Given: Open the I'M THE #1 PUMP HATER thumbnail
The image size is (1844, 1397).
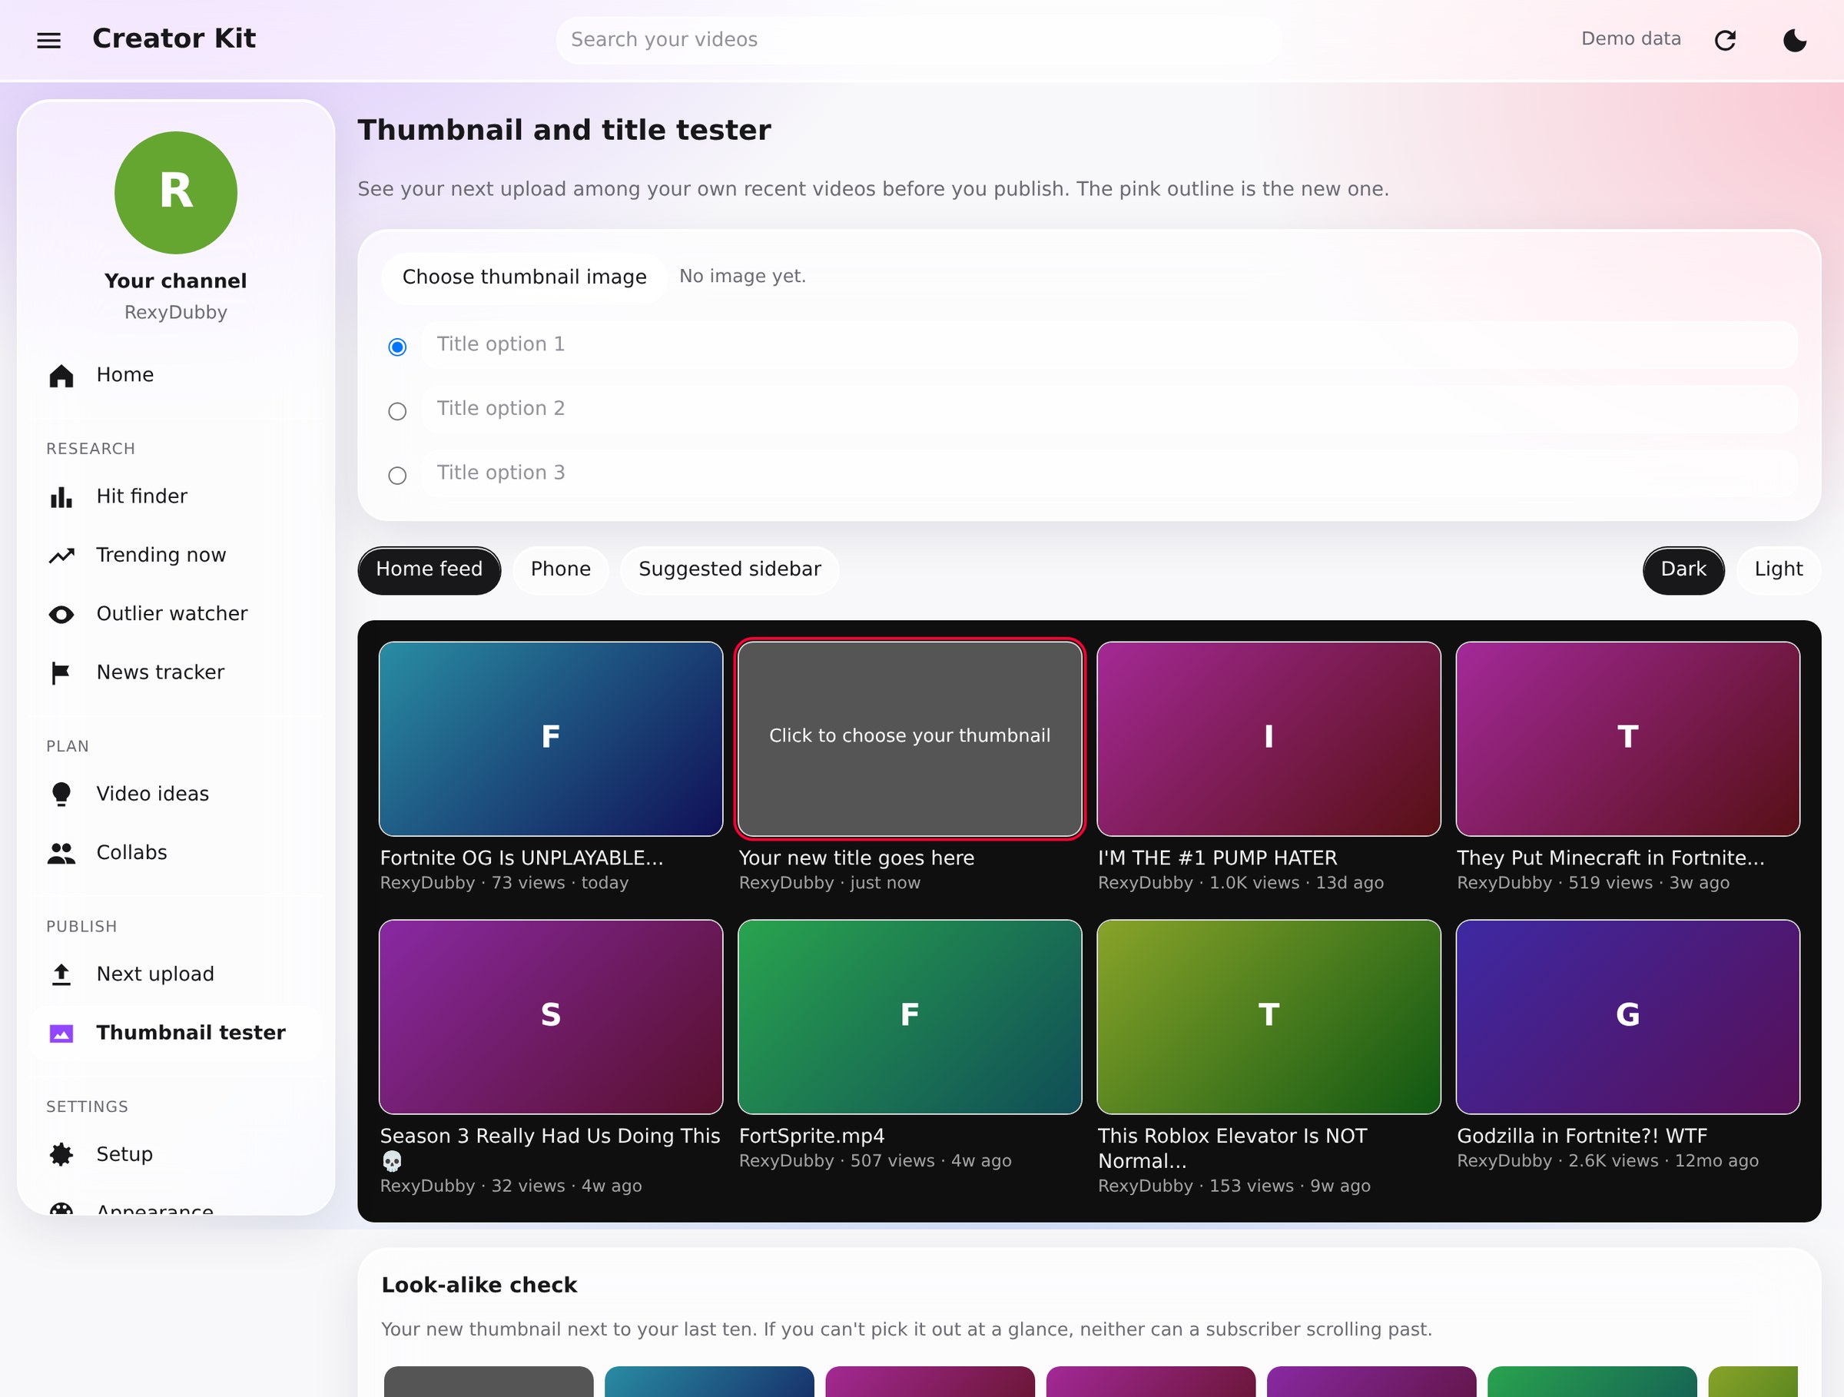Looking at the screenshot, I should tap(1268, 738).
